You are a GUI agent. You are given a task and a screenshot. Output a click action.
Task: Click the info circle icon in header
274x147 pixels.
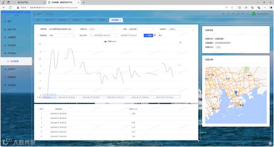[x=243, y=14]
